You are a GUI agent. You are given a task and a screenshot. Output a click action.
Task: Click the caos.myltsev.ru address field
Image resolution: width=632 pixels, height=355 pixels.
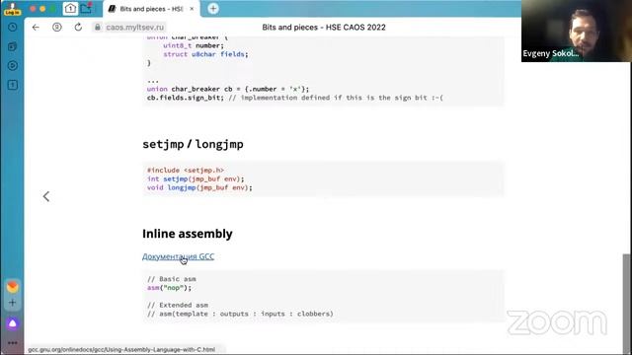135,27
